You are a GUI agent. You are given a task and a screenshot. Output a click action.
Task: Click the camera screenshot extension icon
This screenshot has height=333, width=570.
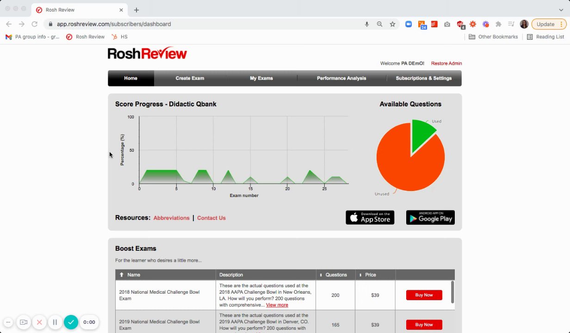pos(447,24)
